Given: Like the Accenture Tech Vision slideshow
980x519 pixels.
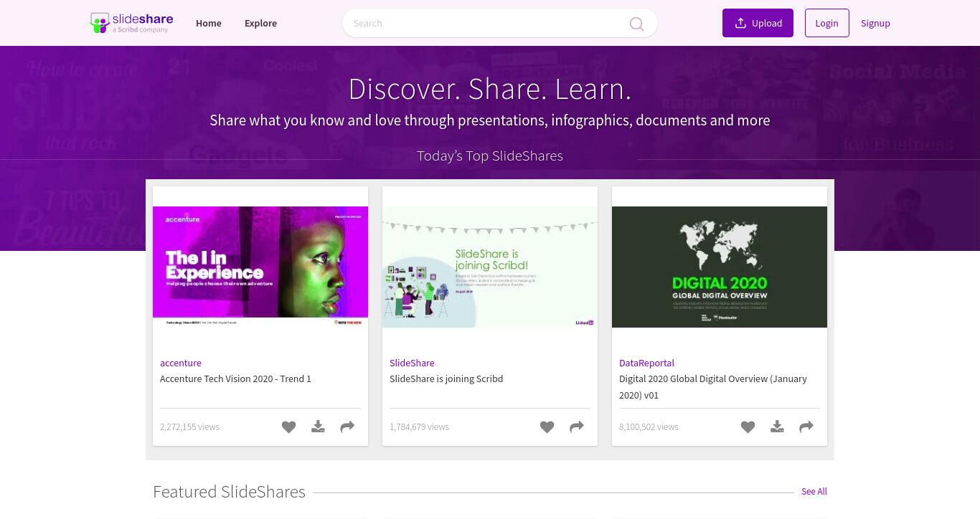Looking at the screenshot, I should 288,427.
